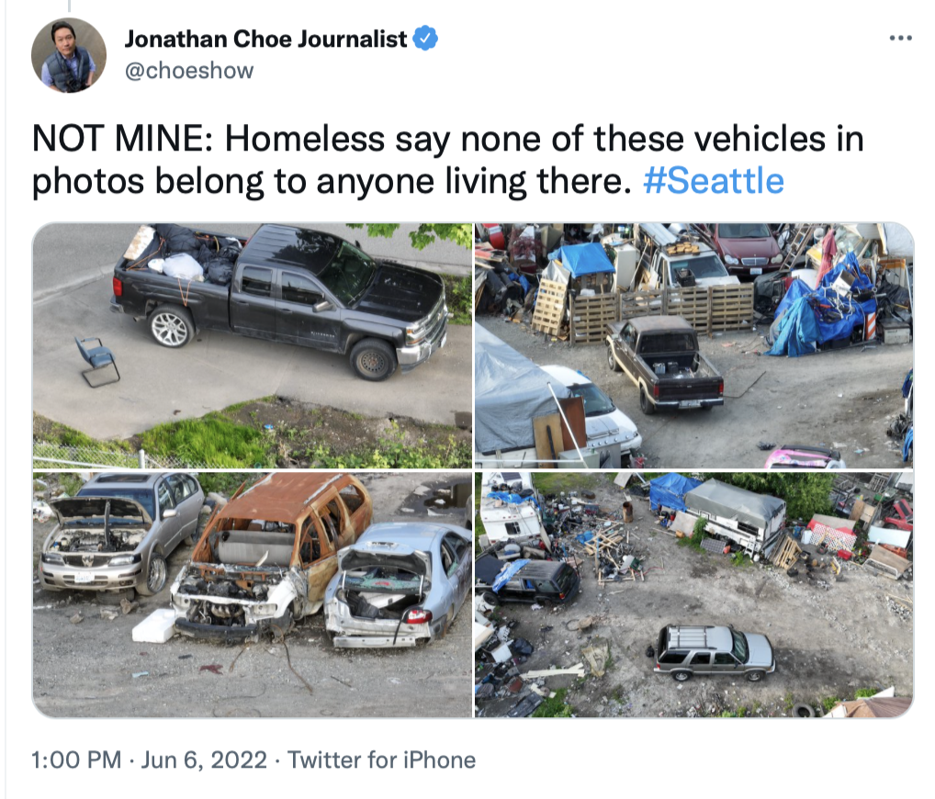
Task: Click the tweet text starting NOT MINE
Action: tap(447, 160)
